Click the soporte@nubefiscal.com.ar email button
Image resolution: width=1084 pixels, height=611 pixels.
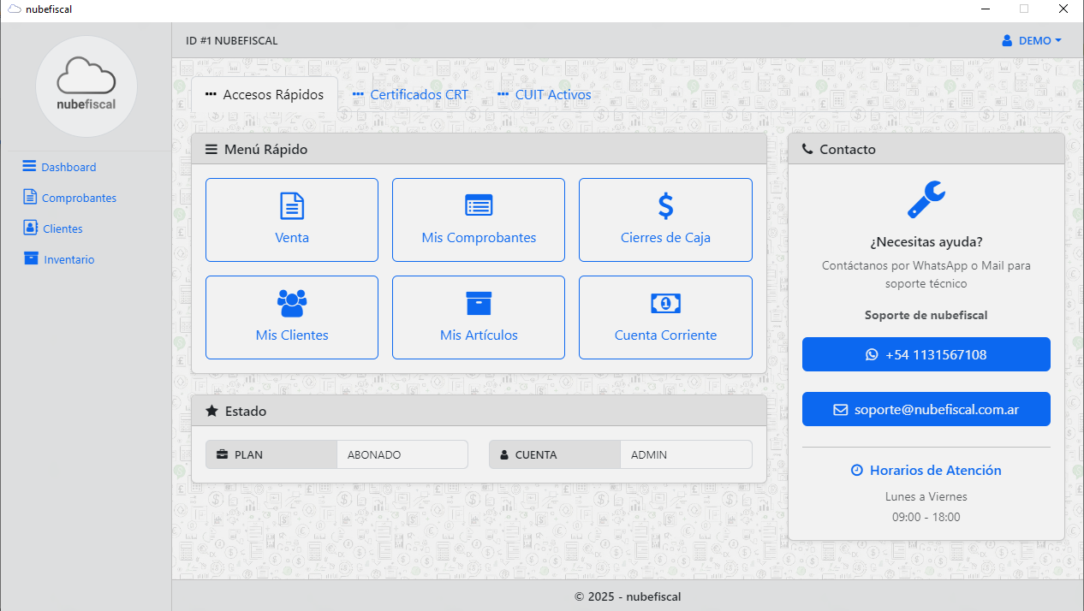point(926,409)
